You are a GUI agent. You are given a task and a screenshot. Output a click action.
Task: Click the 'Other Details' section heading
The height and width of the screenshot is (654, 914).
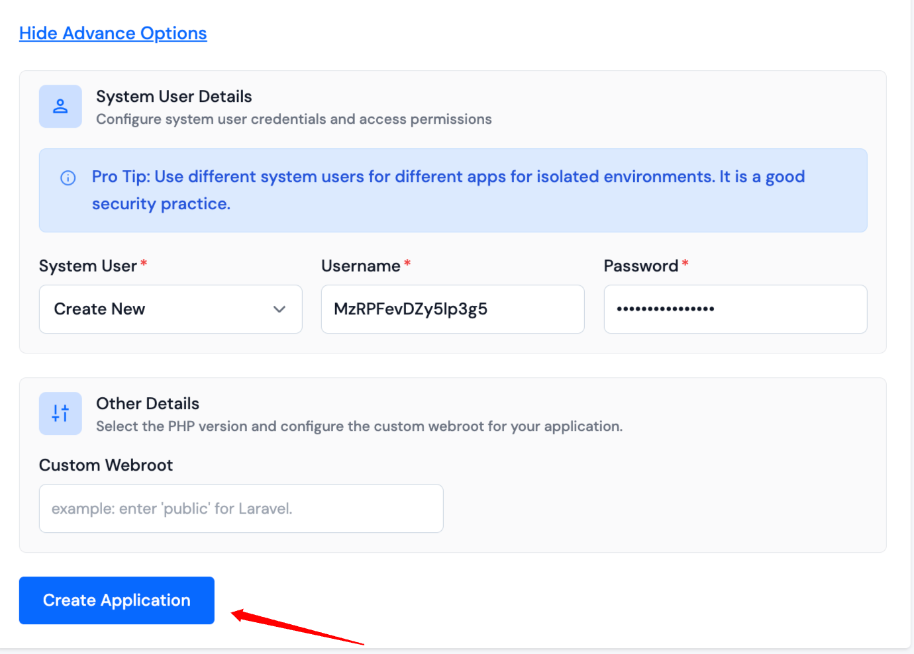coord(147,404)
